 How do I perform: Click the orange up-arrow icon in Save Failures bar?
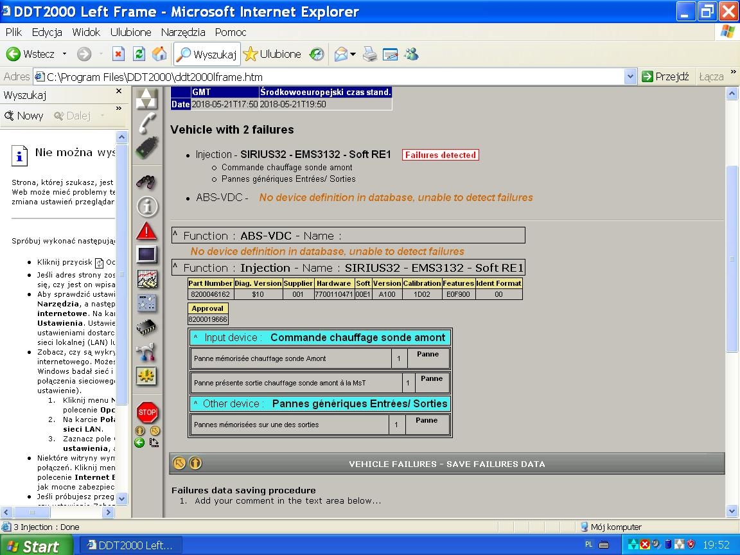(x=195, y=463)
